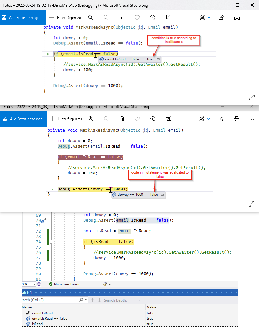Click 'Hinzufügen zu' in the lower Photos window
This screenshot has width=259, height=333.
click(x=66, y=119)
